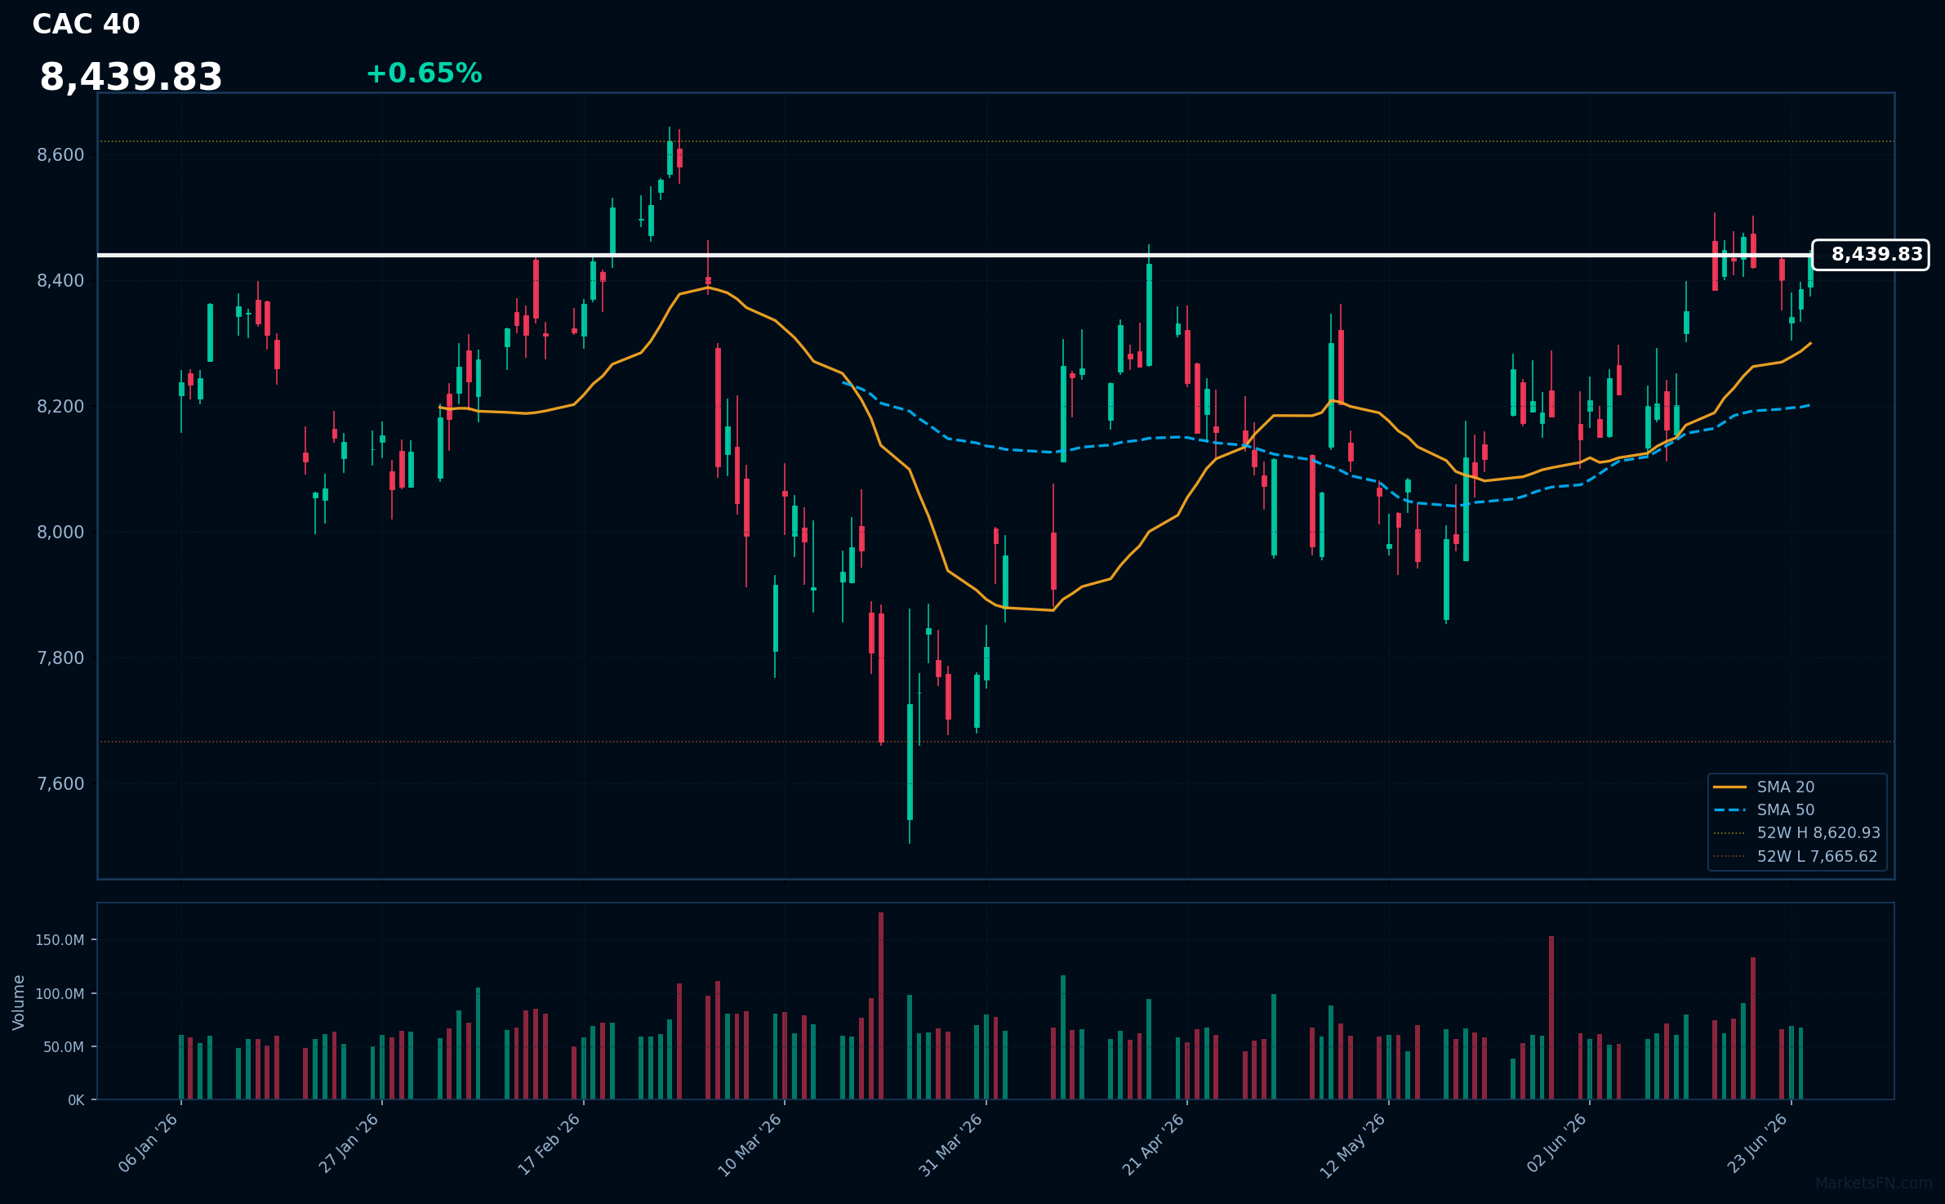Select the '0K' volume axis label

76,1100
